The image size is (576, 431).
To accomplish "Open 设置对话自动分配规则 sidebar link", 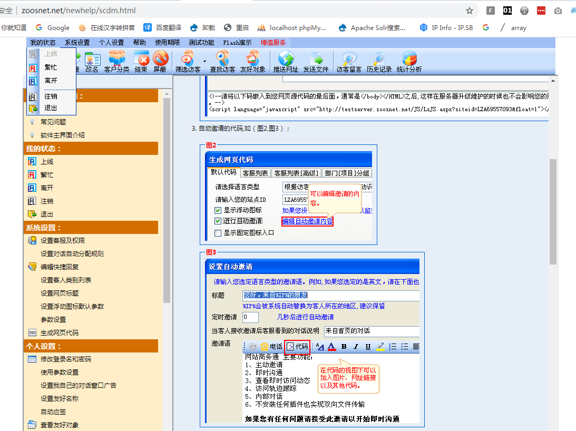I will coord(72,254).
